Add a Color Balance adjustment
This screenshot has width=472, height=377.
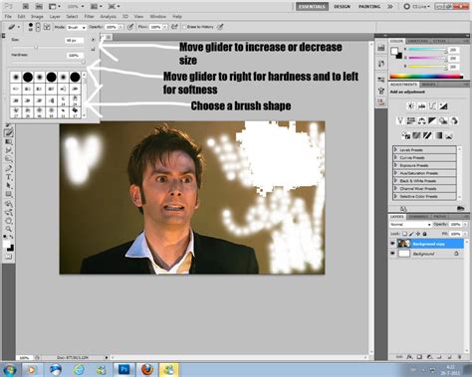click(421, 120)
